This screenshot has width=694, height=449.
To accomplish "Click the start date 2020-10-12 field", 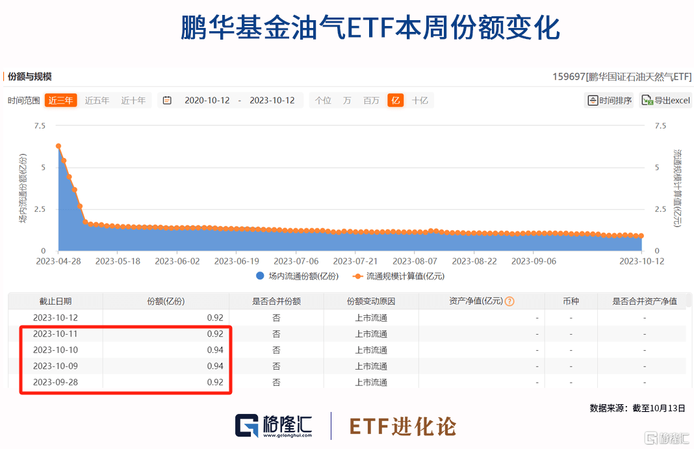I will [x=207, y=101].
